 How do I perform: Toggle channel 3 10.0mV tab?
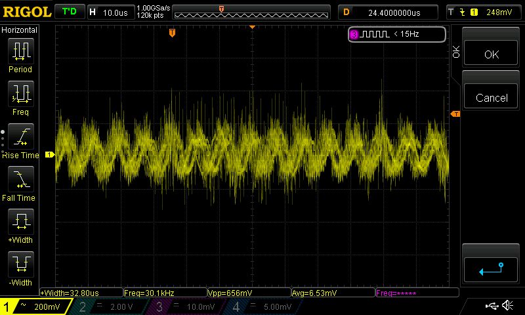tap(185, 306)
